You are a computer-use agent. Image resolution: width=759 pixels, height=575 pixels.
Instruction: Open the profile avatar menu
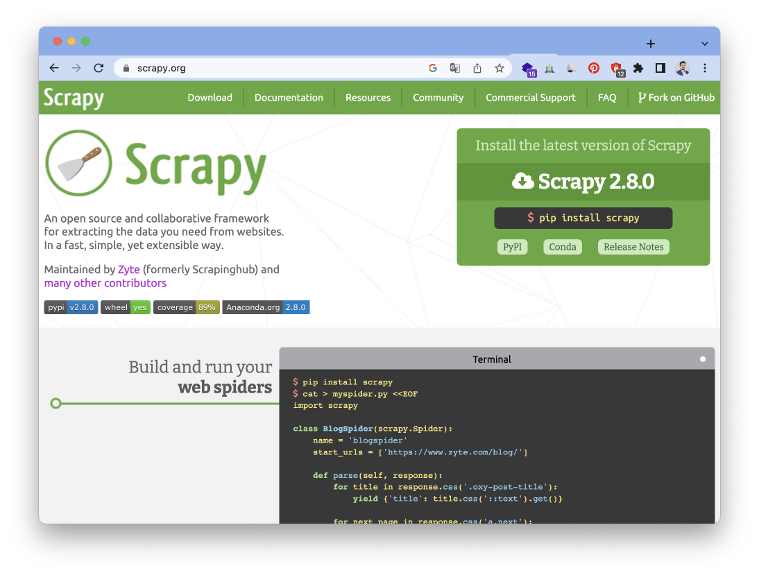point(683,68)
